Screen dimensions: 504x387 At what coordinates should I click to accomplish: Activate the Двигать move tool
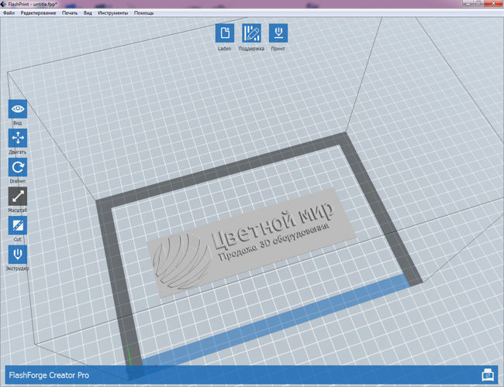pos(18,138)
